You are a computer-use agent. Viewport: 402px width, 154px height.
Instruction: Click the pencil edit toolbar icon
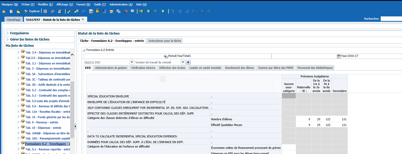[x=69, y=12]
